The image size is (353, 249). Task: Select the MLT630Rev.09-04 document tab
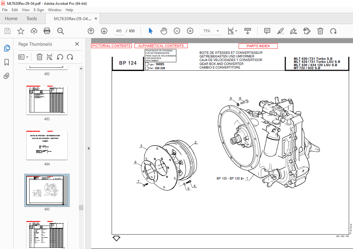[73, 19]
